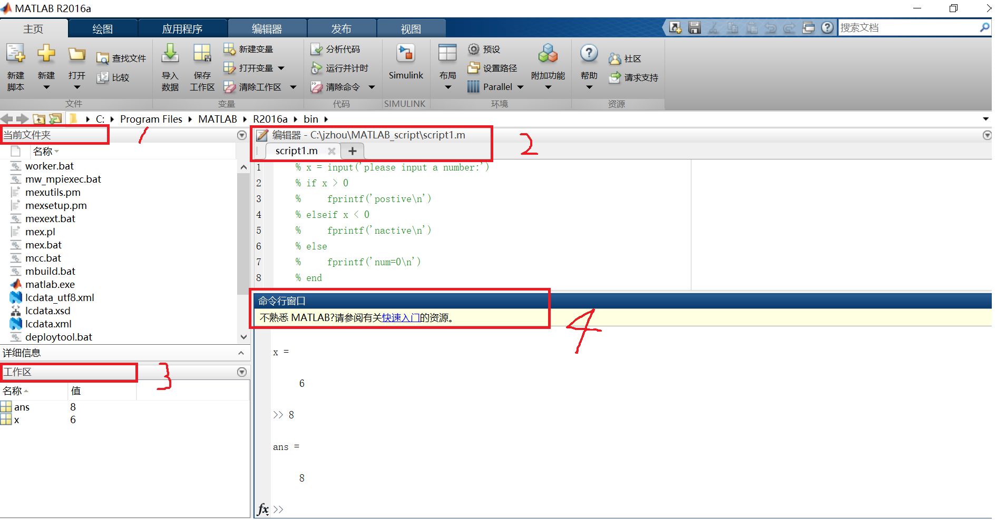
Task: Select variable x in the Workspace
Action: click(17, 420)
